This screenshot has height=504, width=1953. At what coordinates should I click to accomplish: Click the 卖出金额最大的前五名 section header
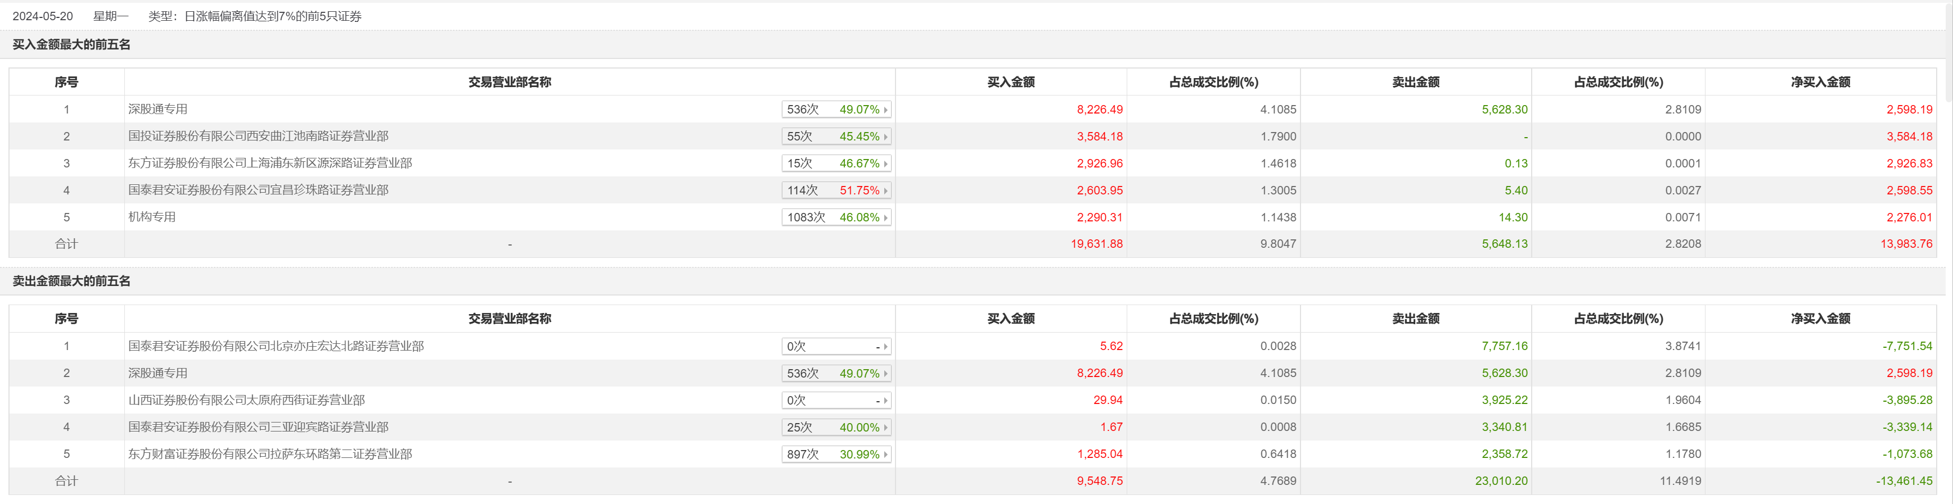pos(71,281)
